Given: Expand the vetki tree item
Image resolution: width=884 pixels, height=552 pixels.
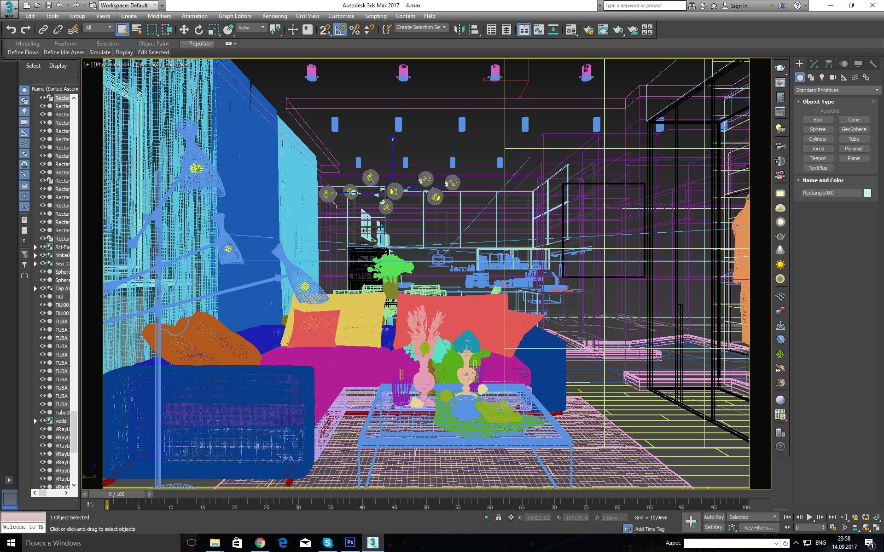Looking at the screenshot, I should (35, 421).
